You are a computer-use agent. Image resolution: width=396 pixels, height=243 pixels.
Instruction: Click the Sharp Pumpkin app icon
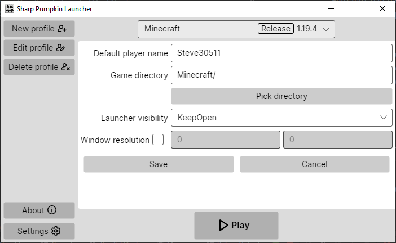(10, 8)
